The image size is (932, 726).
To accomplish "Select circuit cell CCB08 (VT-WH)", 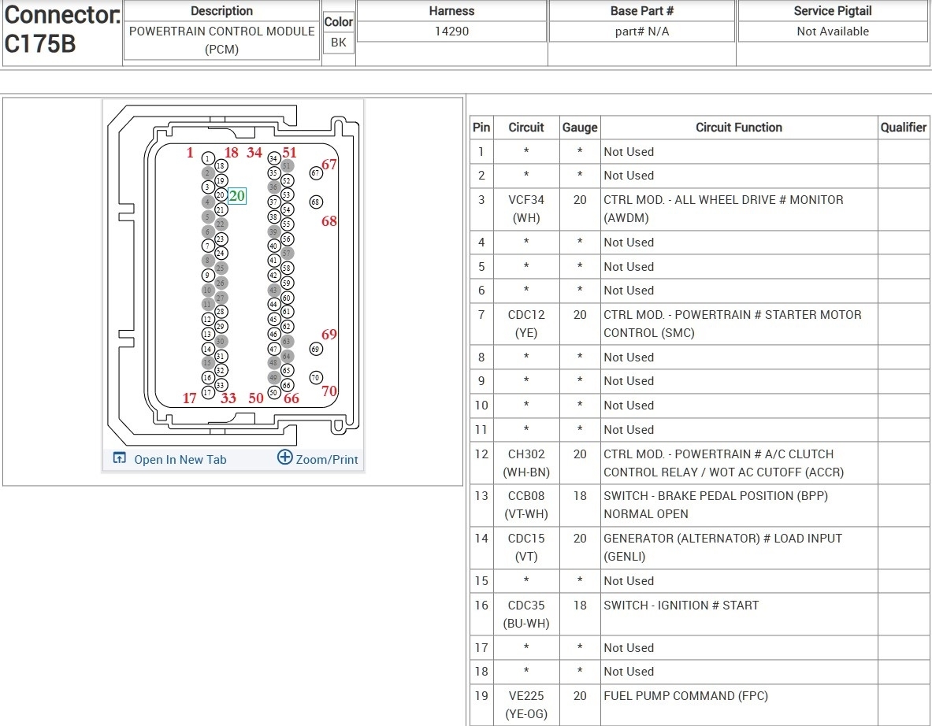I will 526,505.
